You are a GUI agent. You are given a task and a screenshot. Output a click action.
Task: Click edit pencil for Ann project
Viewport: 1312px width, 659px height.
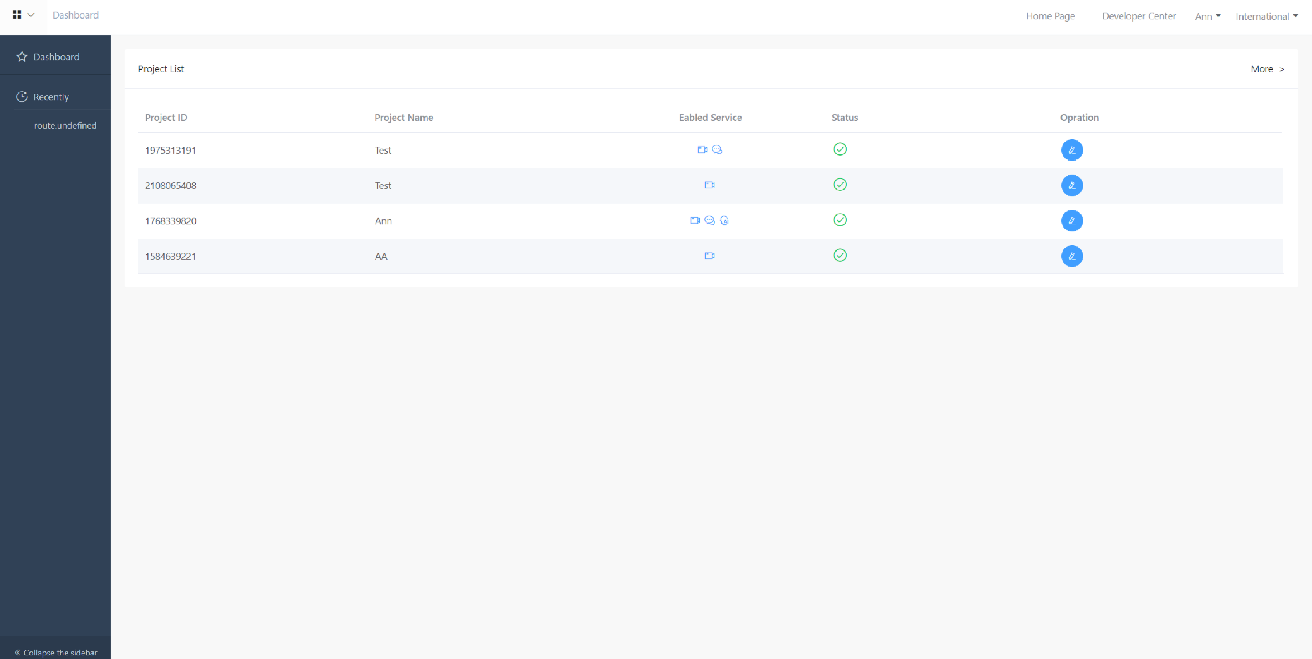tap(1071, 220)
